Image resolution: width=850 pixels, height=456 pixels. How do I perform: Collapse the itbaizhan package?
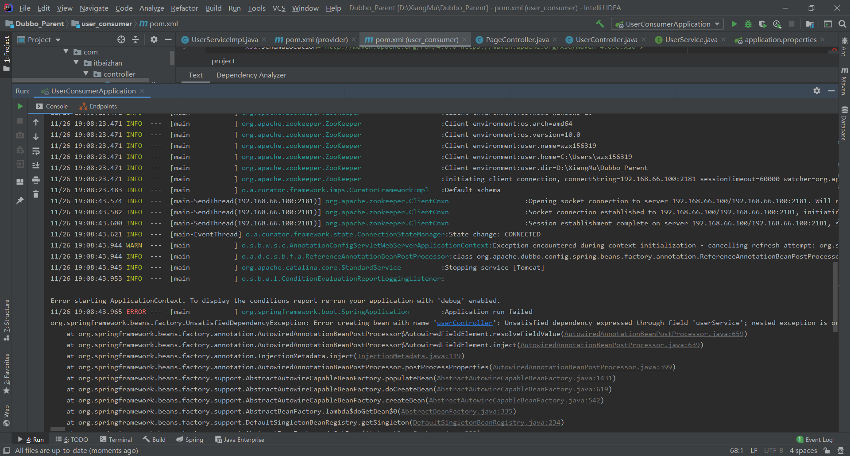(x=76, y=63)
